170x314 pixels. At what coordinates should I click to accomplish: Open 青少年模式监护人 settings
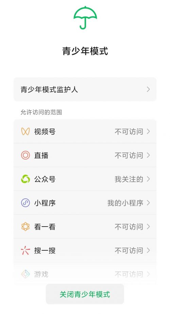pos(85,89)
